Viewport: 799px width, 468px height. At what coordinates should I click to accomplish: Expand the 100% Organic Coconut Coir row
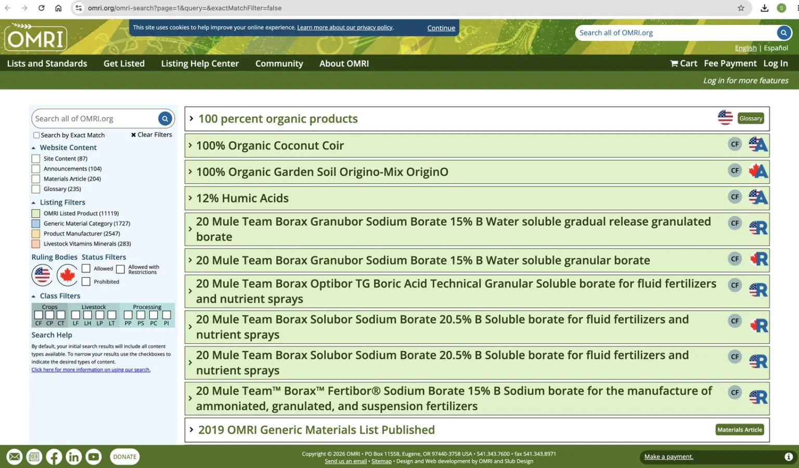pyautogui.click(x=190, y=145)
